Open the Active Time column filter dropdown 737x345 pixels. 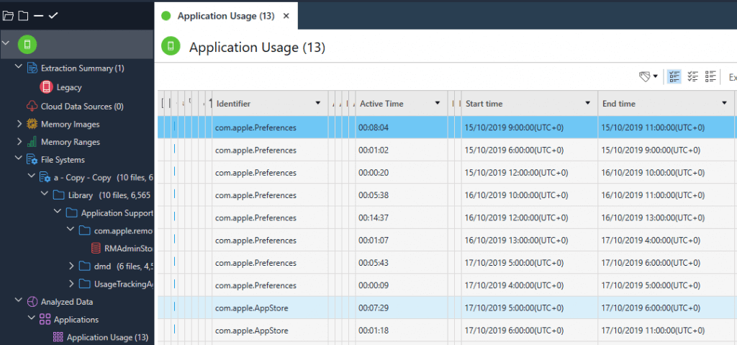pyautogui.click(x=437, y=103)
